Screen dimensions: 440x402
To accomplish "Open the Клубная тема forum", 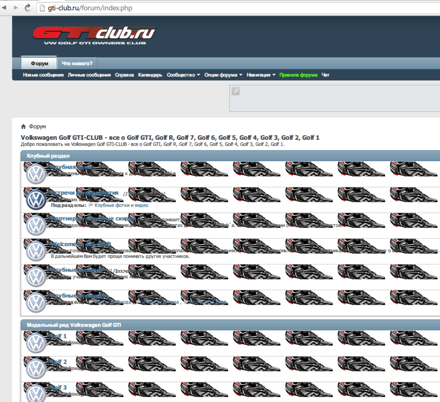I will (x=72, y=167).
